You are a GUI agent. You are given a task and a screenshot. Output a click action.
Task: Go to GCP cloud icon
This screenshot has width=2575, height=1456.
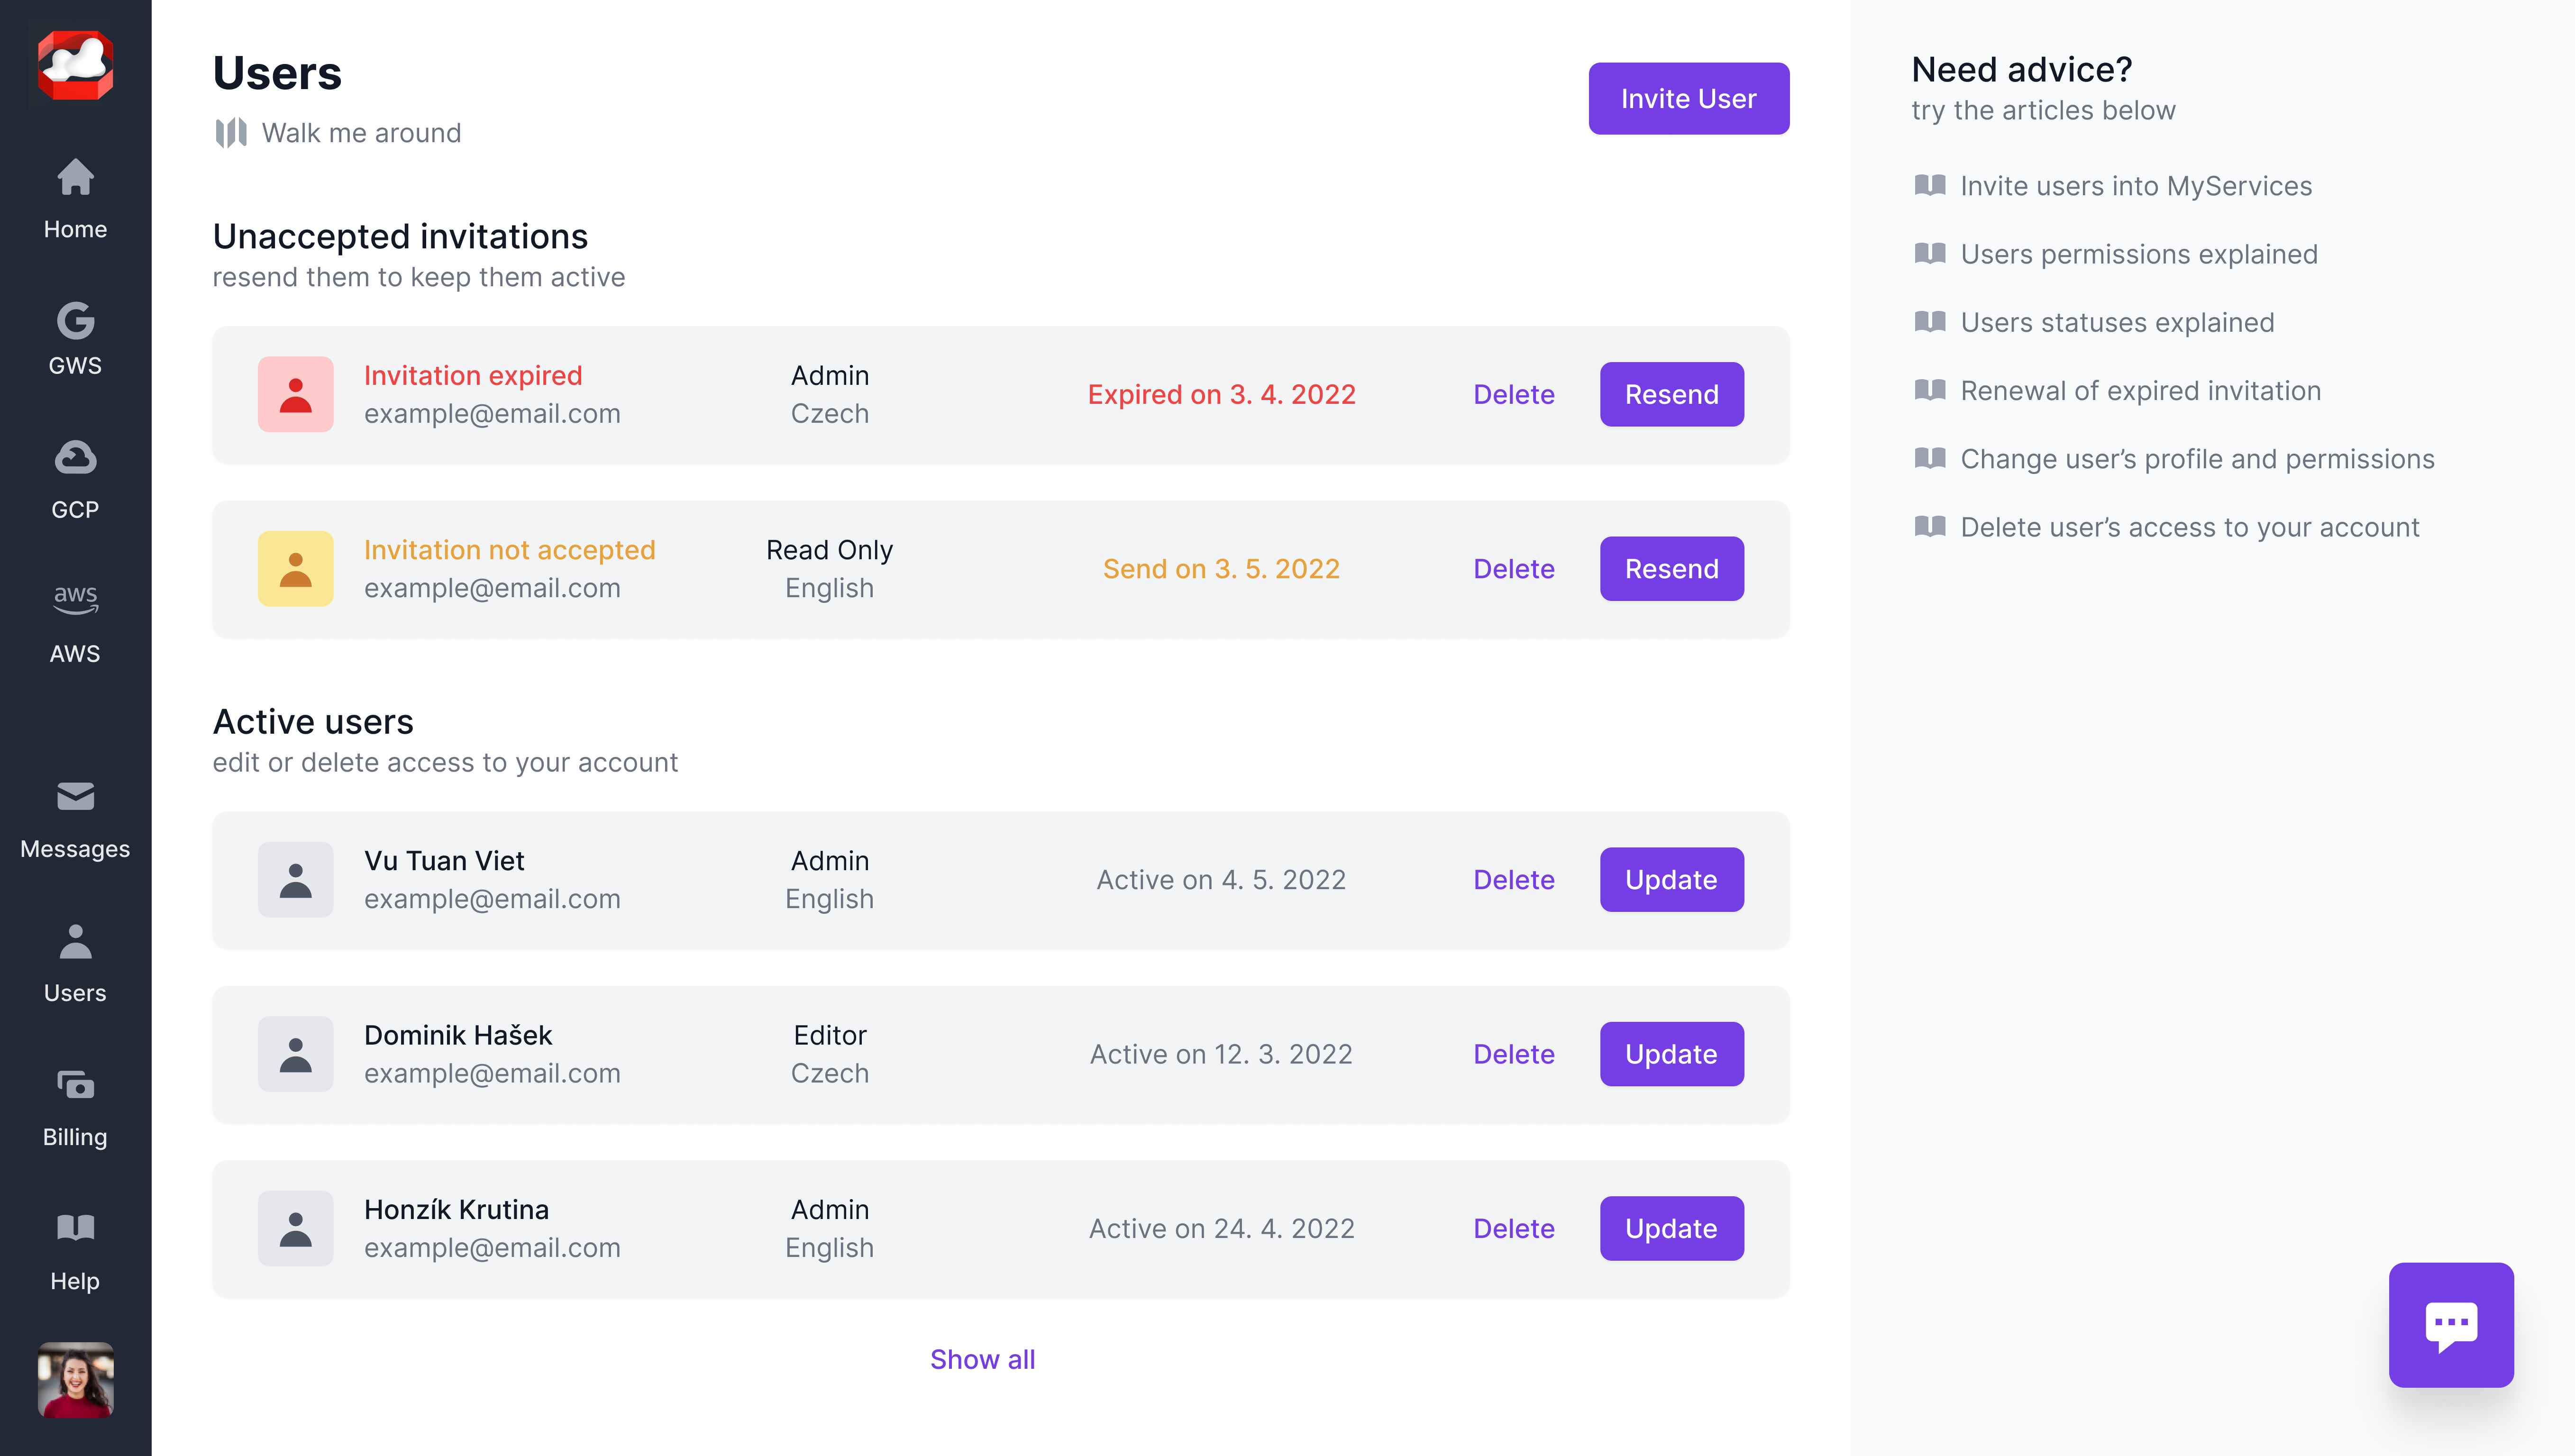75,457
